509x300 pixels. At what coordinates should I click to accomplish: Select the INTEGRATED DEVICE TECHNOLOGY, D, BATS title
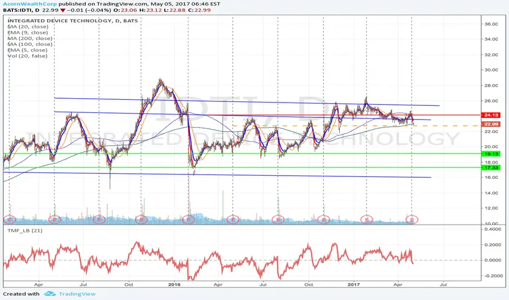73,21
